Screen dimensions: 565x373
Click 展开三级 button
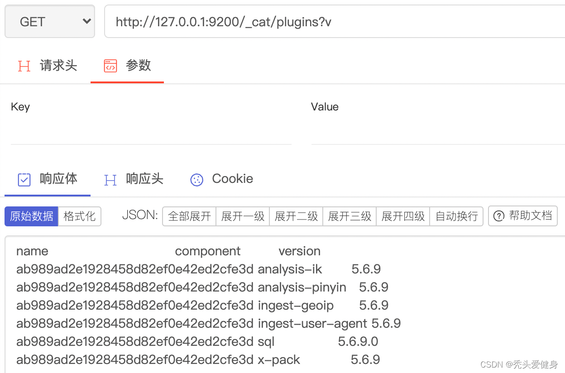point(350,216)
